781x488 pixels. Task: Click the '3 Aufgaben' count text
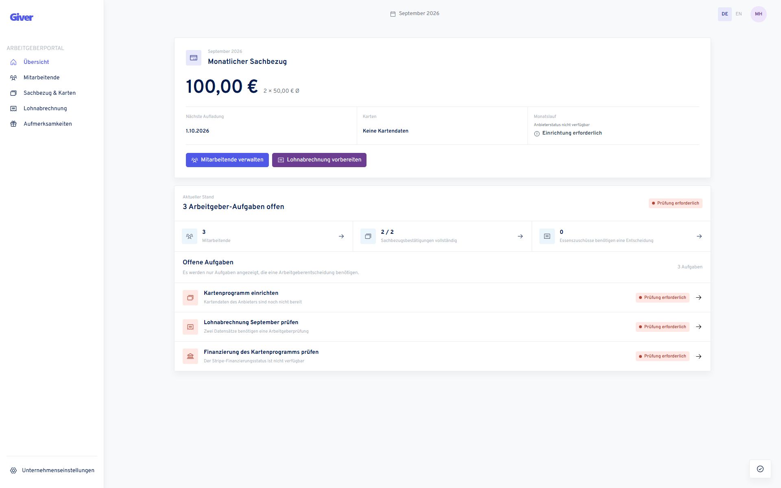[690, 267]
